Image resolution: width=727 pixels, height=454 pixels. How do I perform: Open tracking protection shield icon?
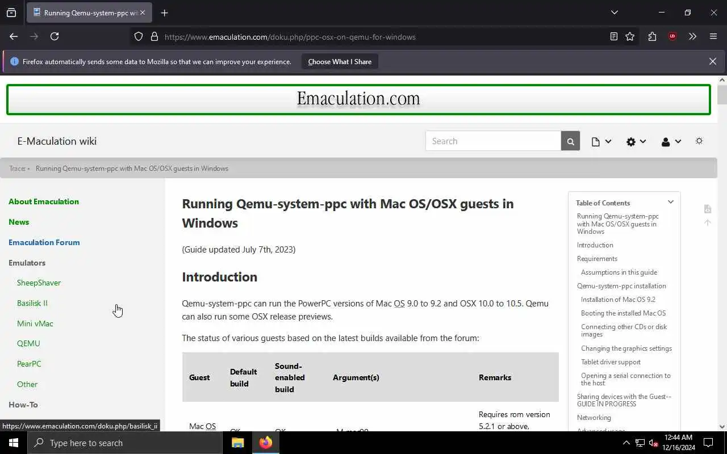[x=139, y=36]
